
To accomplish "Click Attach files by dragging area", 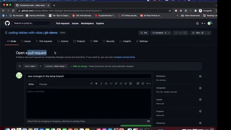I will (x=56, y=121).
